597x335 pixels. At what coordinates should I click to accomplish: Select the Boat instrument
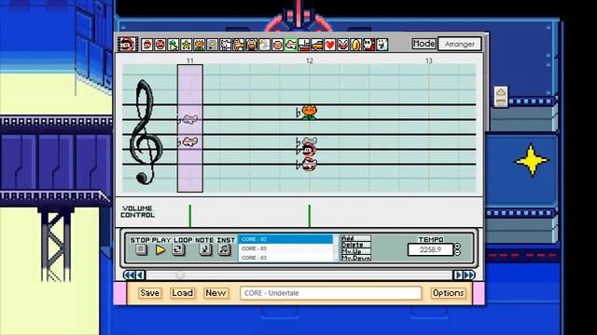click(x=303, y=45)
